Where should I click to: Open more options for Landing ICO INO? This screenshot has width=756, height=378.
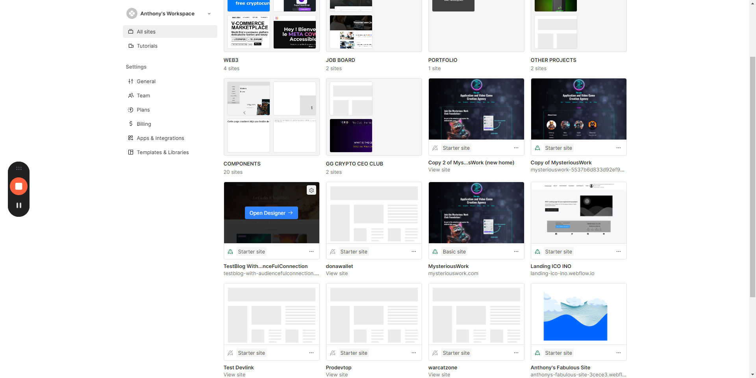tap(619, 251)
